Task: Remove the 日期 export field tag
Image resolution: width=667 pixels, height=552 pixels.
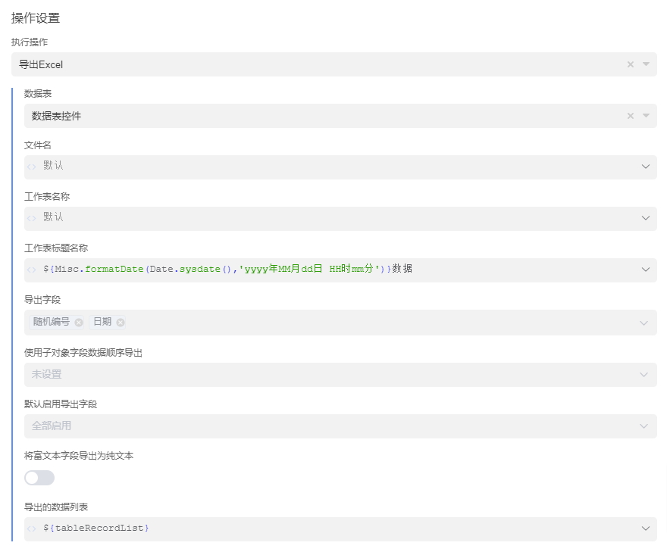Action: [x=121, y=323]
